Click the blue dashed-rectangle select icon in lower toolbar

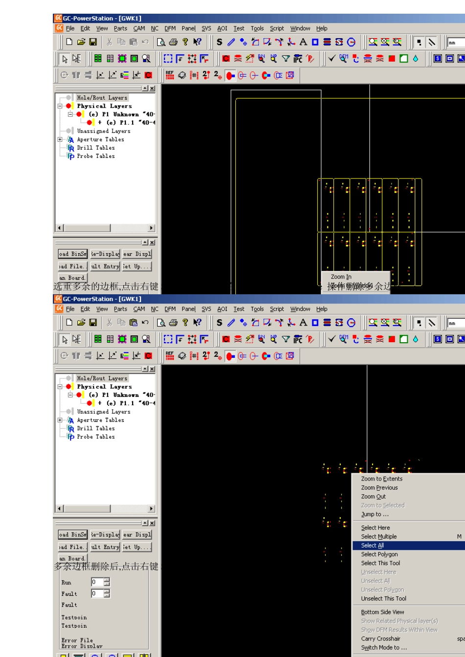click(x=168, y=339)
